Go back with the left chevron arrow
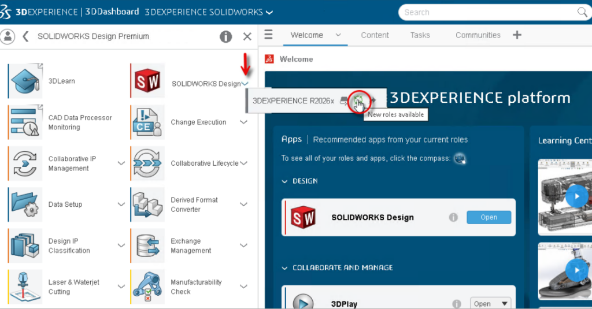The image size is (592, 309). (25, 36)
